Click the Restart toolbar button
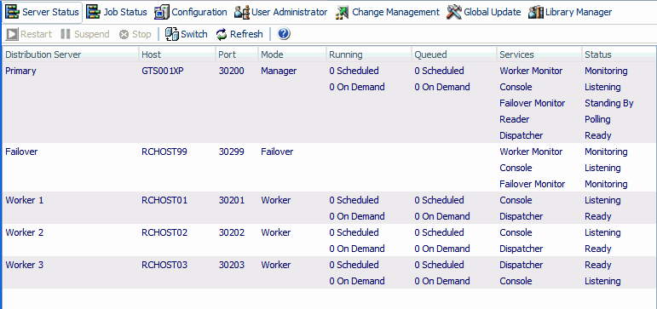Image resolution: width=657 pixels, height=309 pixels. [29, 34]
